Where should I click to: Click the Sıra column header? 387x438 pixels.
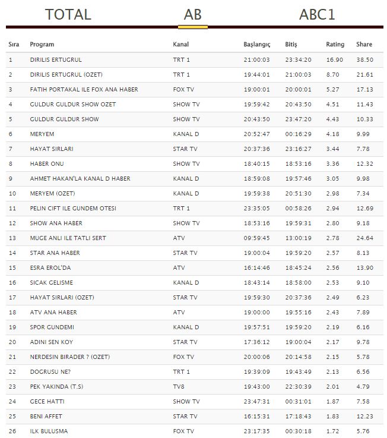14,45
